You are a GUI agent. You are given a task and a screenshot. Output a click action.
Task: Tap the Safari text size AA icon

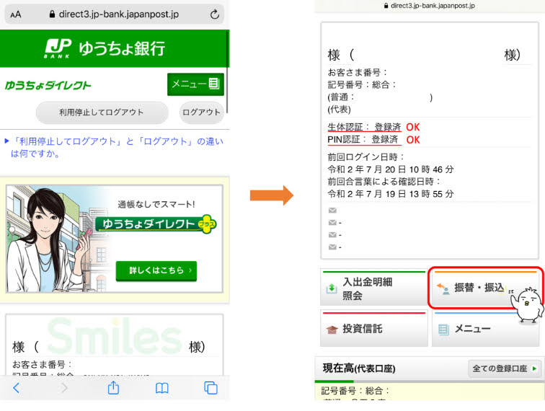(x=16, y=14)
